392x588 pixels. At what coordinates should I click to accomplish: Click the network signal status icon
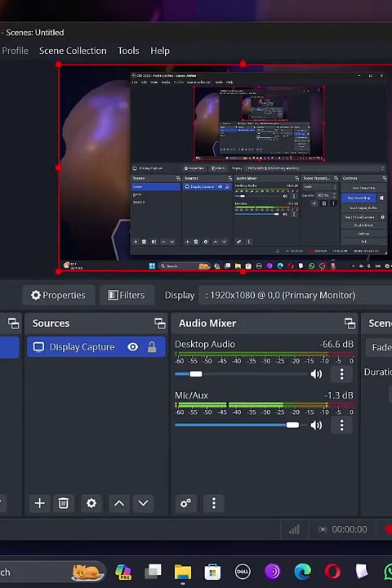295,529
